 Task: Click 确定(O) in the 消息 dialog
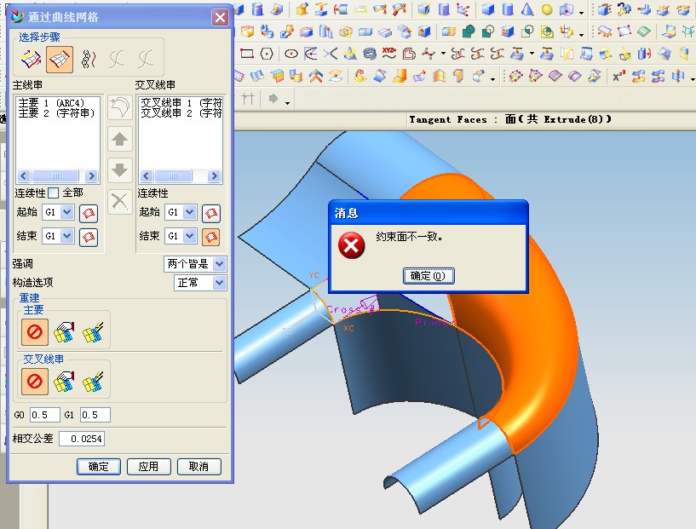429,276
